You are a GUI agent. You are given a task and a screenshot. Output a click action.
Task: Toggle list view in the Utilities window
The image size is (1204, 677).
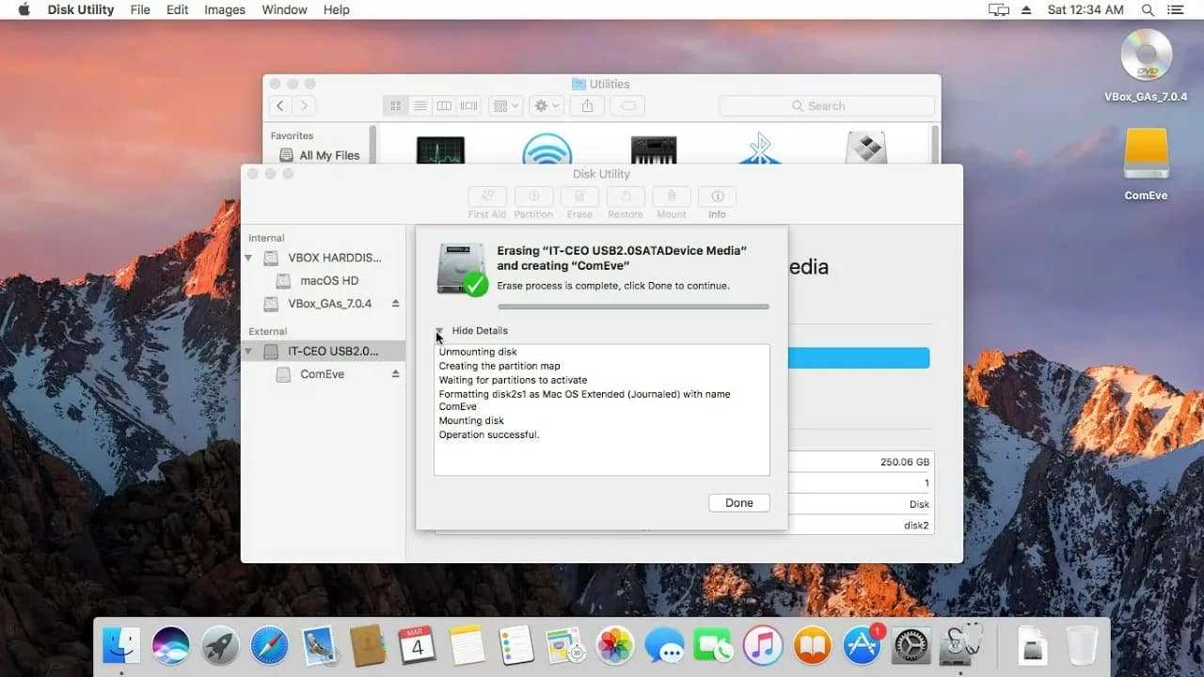point(420,105)
